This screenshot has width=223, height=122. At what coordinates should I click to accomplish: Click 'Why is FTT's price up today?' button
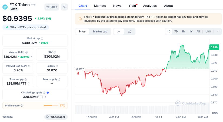coord(26,27)
